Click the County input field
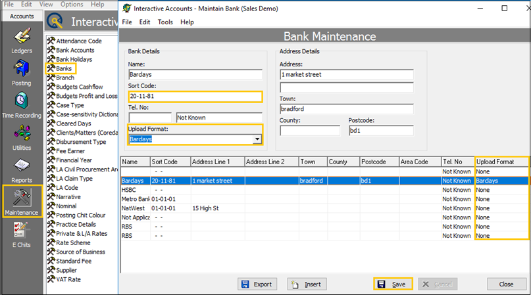Screen dimensions: 531x295 [310, 131]
